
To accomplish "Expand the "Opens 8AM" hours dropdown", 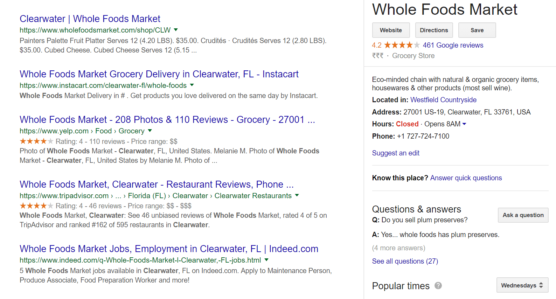I will pos(465,124).
